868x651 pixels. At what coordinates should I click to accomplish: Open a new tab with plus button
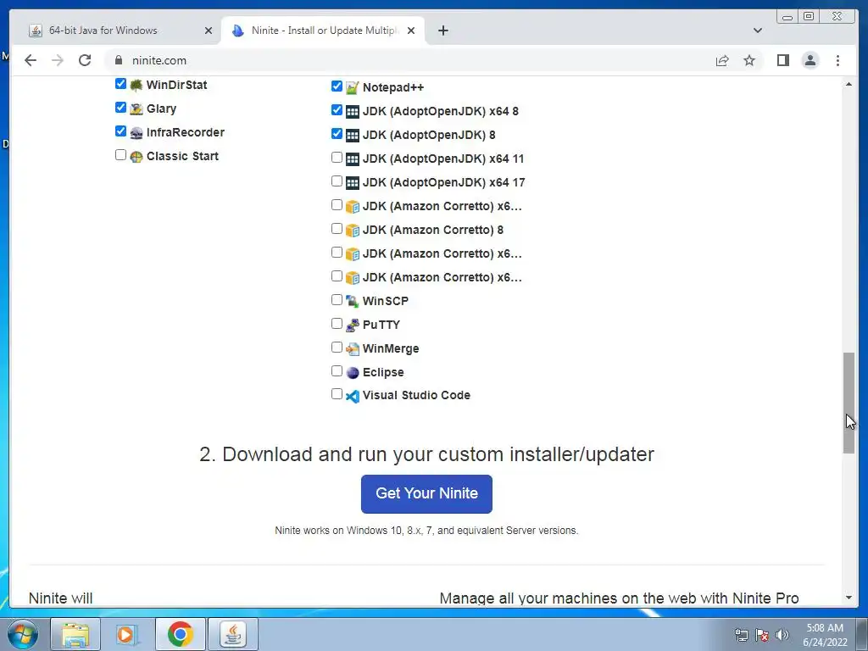(x=442, y=31)
